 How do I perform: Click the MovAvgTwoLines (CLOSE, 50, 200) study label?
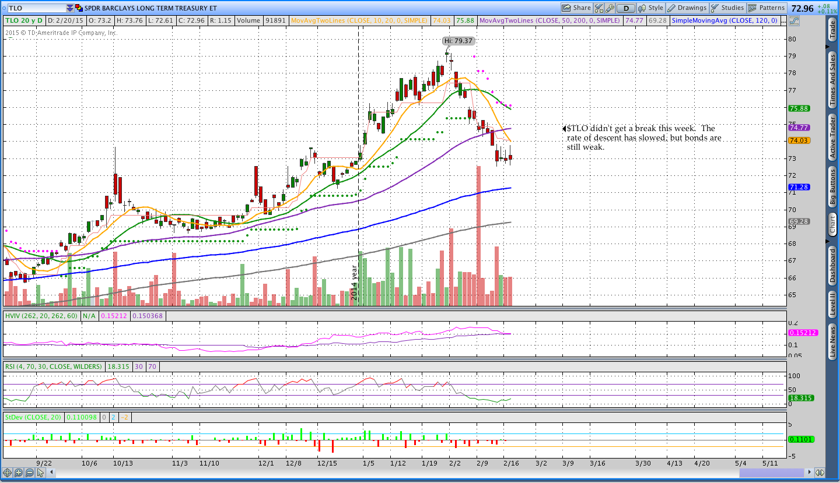point(549,20)
